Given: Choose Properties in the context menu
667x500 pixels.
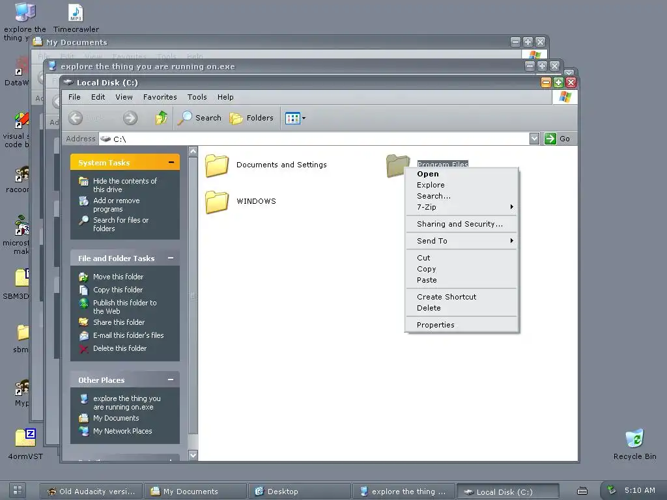Looking at the screenshot, I should (461, 326).
